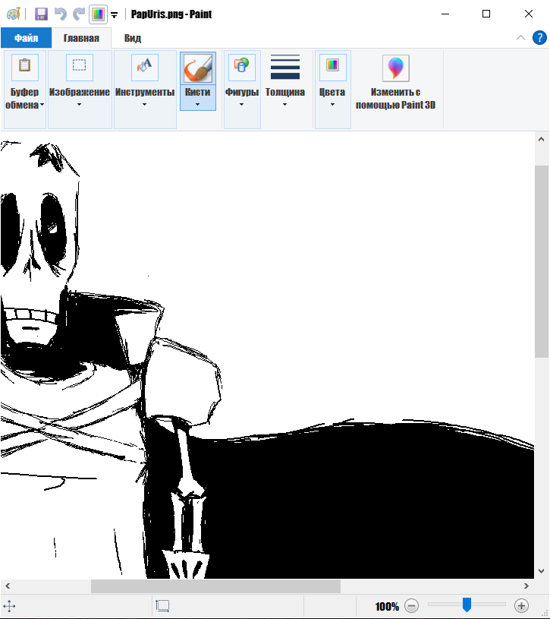
Task: Click Изменить с помощью Paint 3D button
Action: pyautogui.click(x=395, y=83)
